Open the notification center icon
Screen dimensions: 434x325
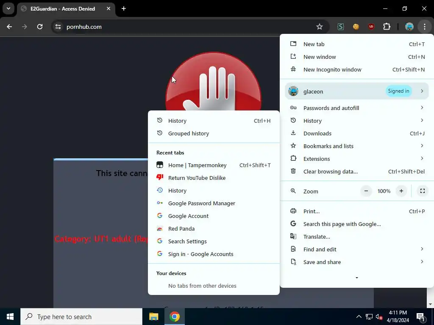420,317
